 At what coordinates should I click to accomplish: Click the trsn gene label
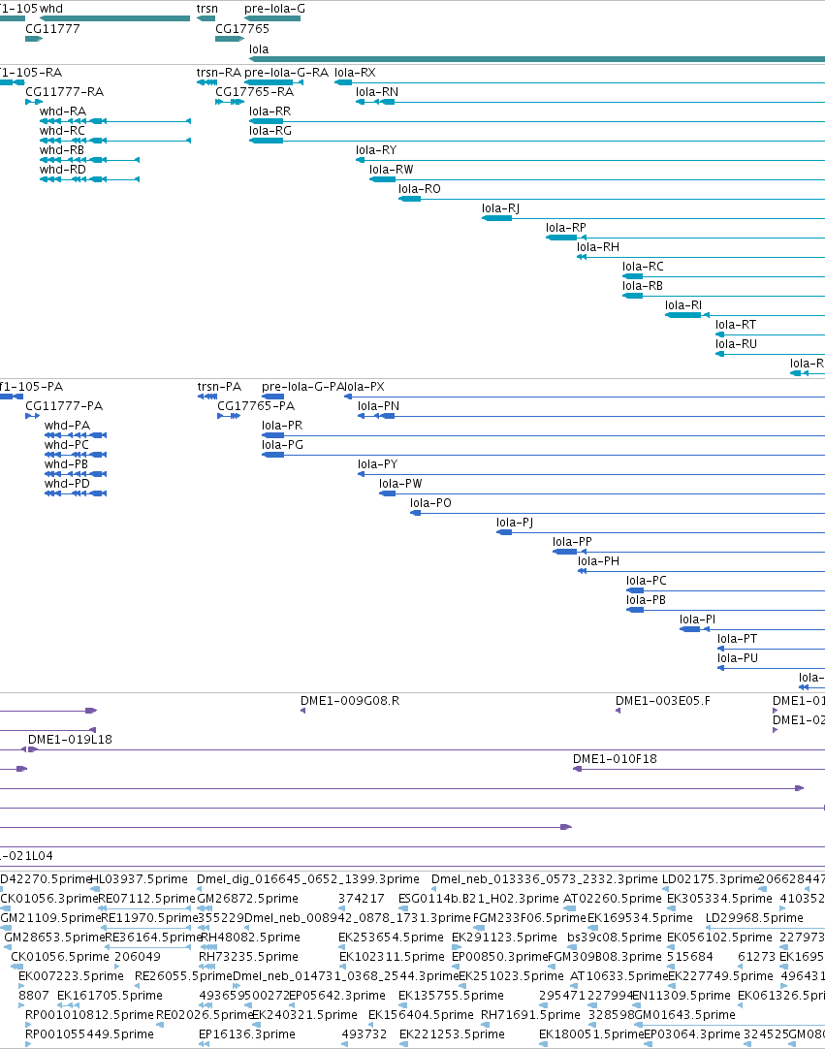pos(206,9)
